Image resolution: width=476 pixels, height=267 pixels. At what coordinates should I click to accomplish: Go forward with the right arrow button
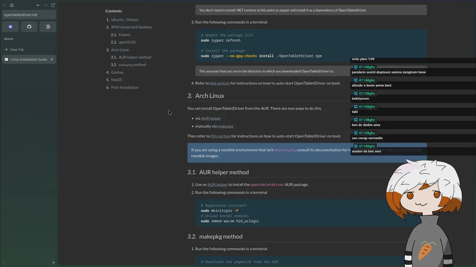tap(45, 5)
